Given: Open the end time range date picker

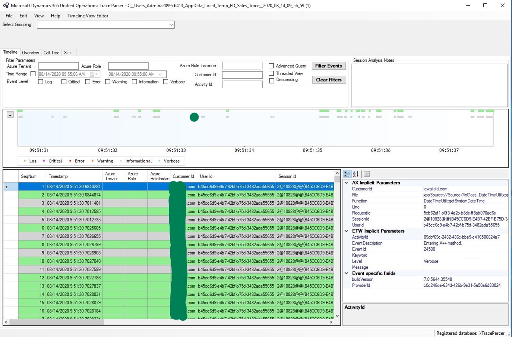Looking at the screenshot, I should pyautogui.click(x=160, y=74).
